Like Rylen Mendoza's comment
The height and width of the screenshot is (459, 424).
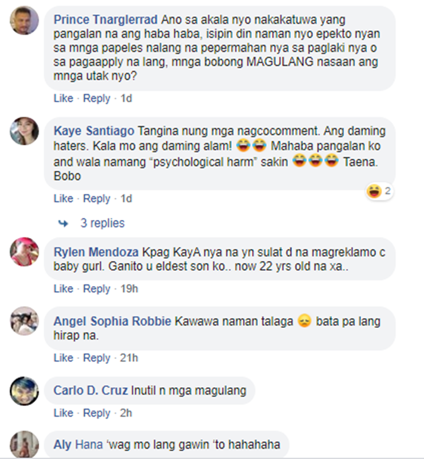pos(63,289)
